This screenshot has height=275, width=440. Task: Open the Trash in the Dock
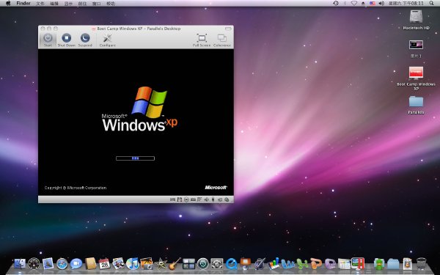(x=421, y=264)
